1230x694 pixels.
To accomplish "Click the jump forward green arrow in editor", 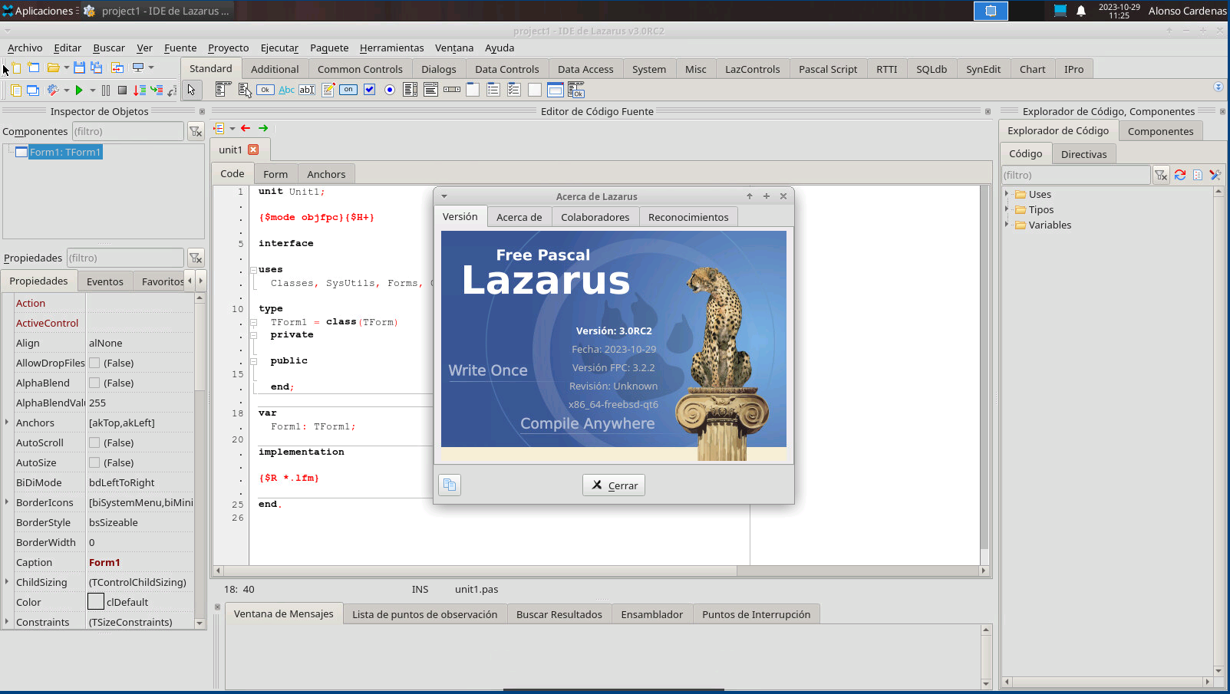I will click(263, 128).
